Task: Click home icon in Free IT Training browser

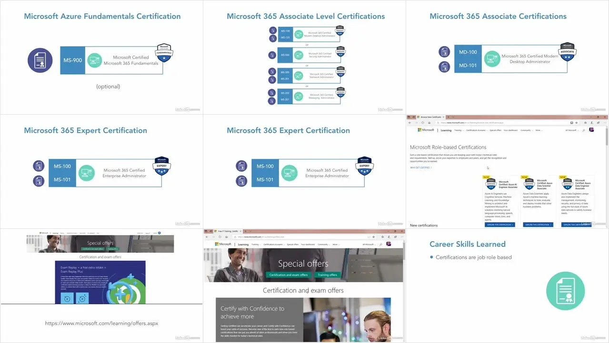Action: coord(226,237)
